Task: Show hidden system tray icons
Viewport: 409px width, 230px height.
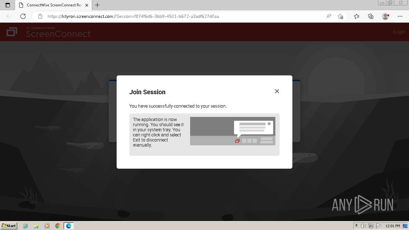Action: 357,226
